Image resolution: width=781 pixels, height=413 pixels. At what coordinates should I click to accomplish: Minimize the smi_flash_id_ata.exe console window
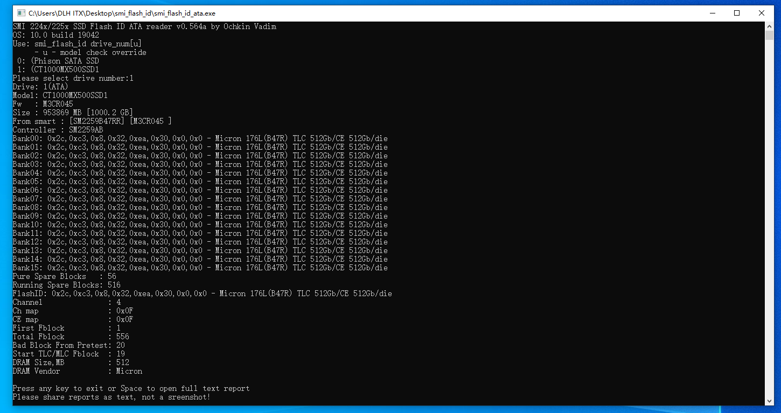point(712,13)
